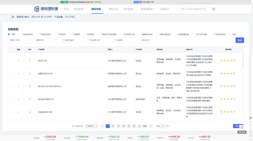Check the 产品投资种类 checkbox

coord(20,34)
